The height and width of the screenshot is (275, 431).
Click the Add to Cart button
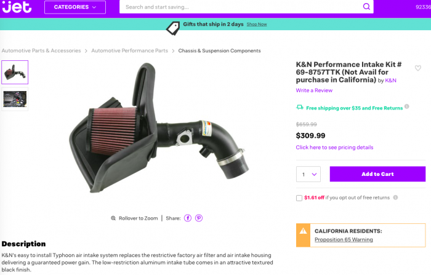[377, 174]
